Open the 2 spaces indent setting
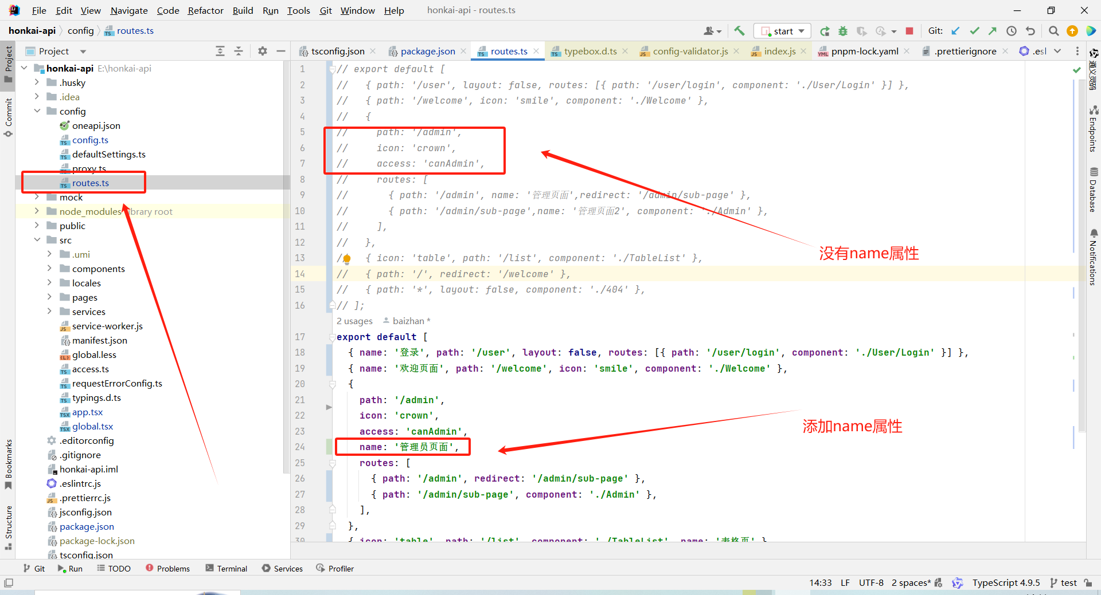1101x595 pixels. coord(911,582)
